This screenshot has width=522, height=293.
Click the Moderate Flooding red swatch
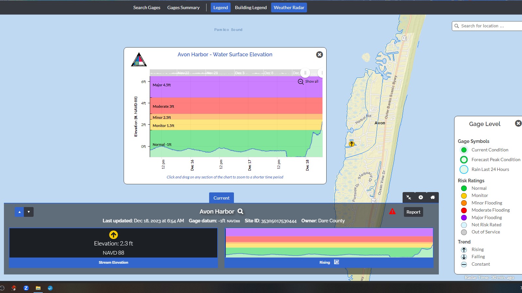pos(464,210)
